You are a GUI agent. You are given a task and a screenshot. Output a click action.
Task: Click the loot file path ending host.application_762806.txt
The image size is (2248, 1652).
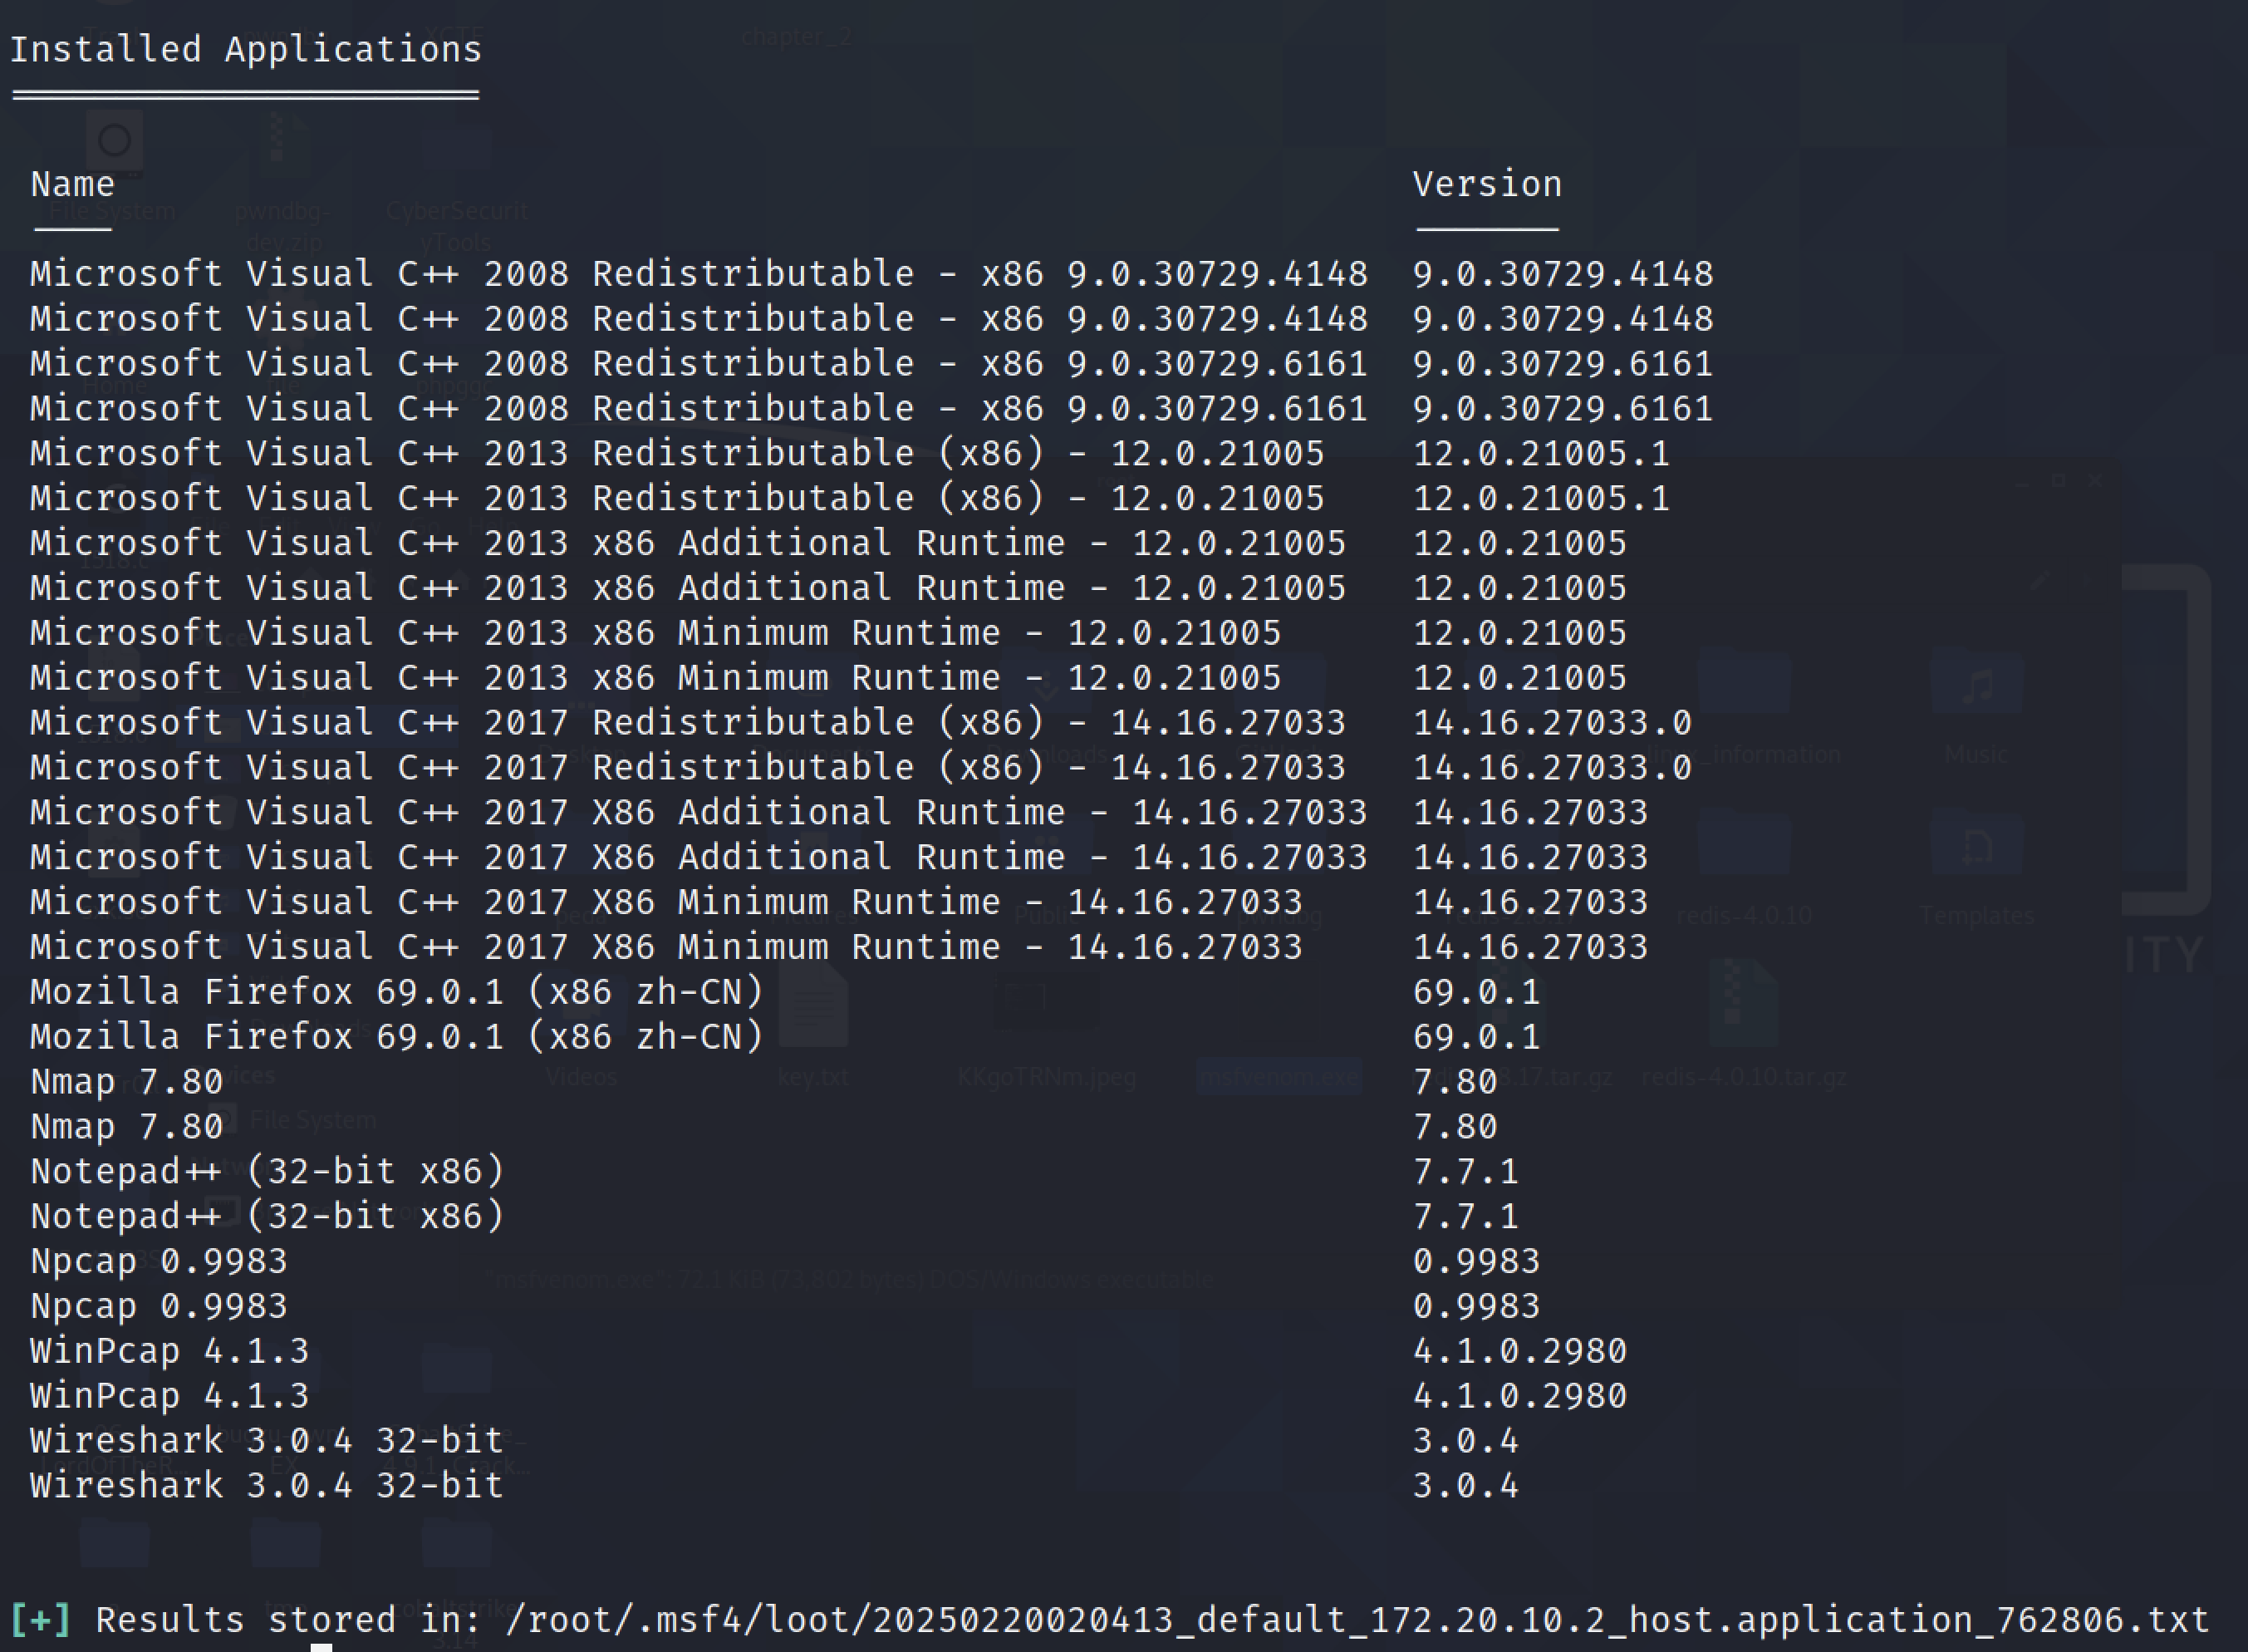1357,1619
